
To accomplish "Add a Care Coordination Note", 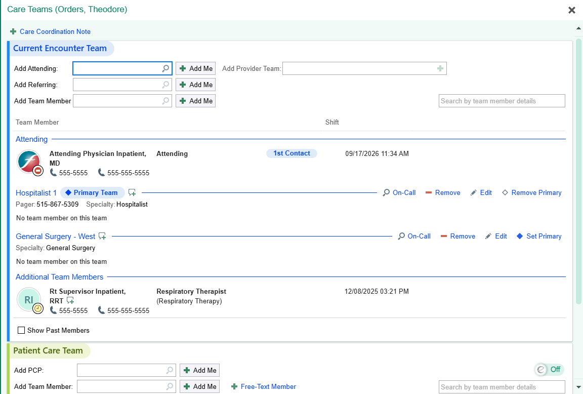I will tap(51, 31).
